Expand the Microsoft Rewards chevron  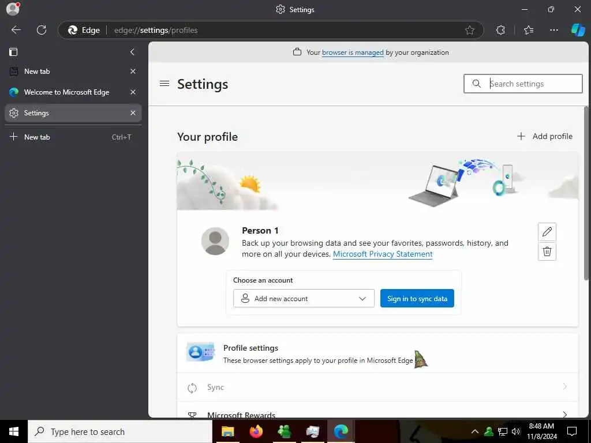click(x=564, y=414)
